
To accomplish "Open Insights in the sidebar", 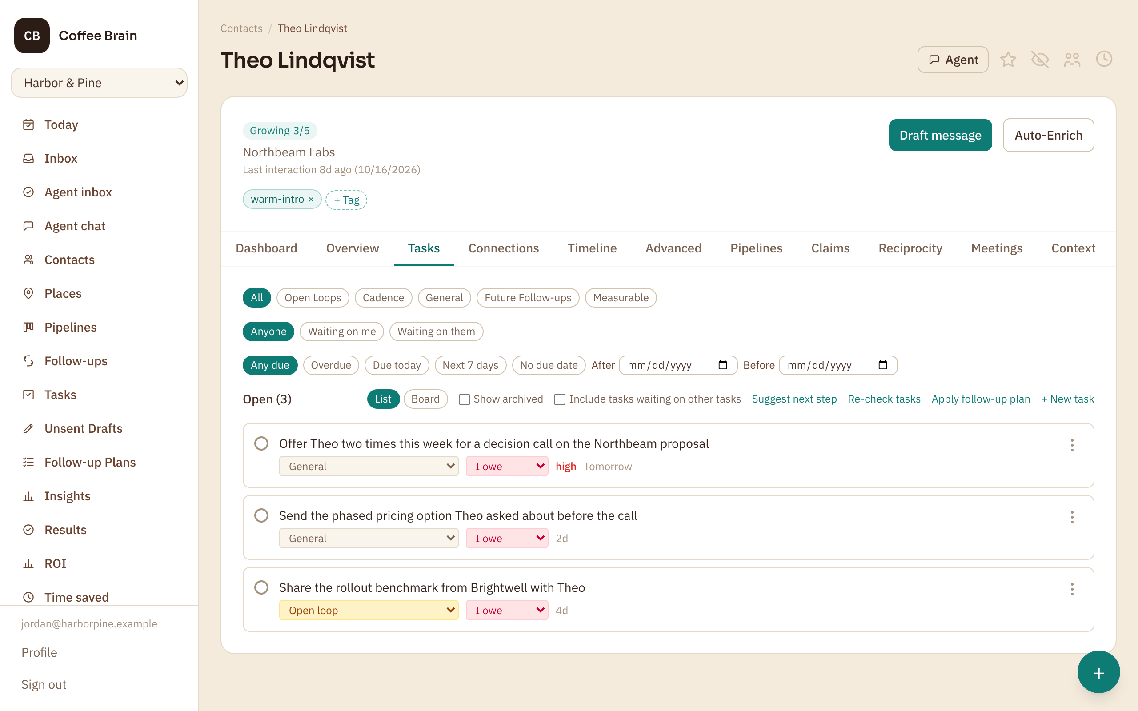I will [x=99, y=496].
